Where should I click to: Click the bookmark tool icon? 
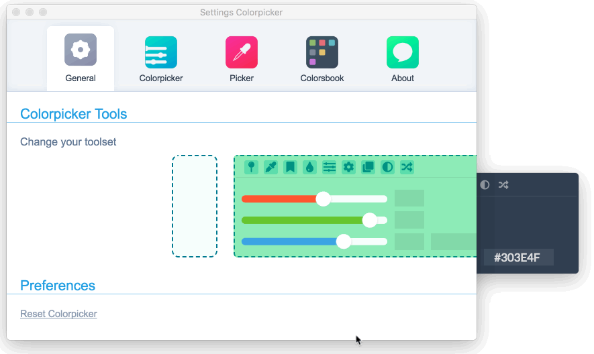point(290,167)
